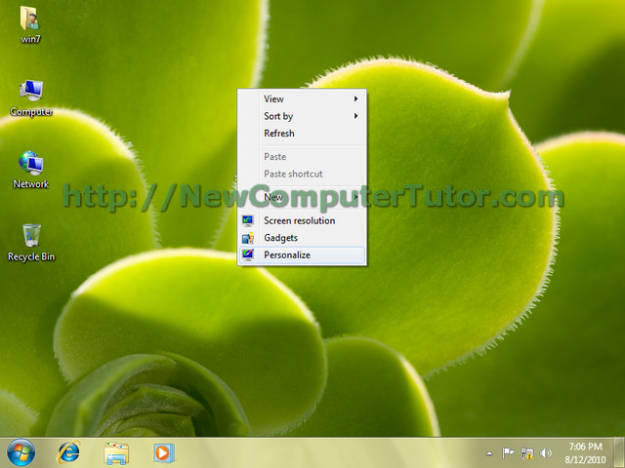Choose Refresh in the context menu
625x468 pixels.
pyautogui.click(x=302, y=134)
